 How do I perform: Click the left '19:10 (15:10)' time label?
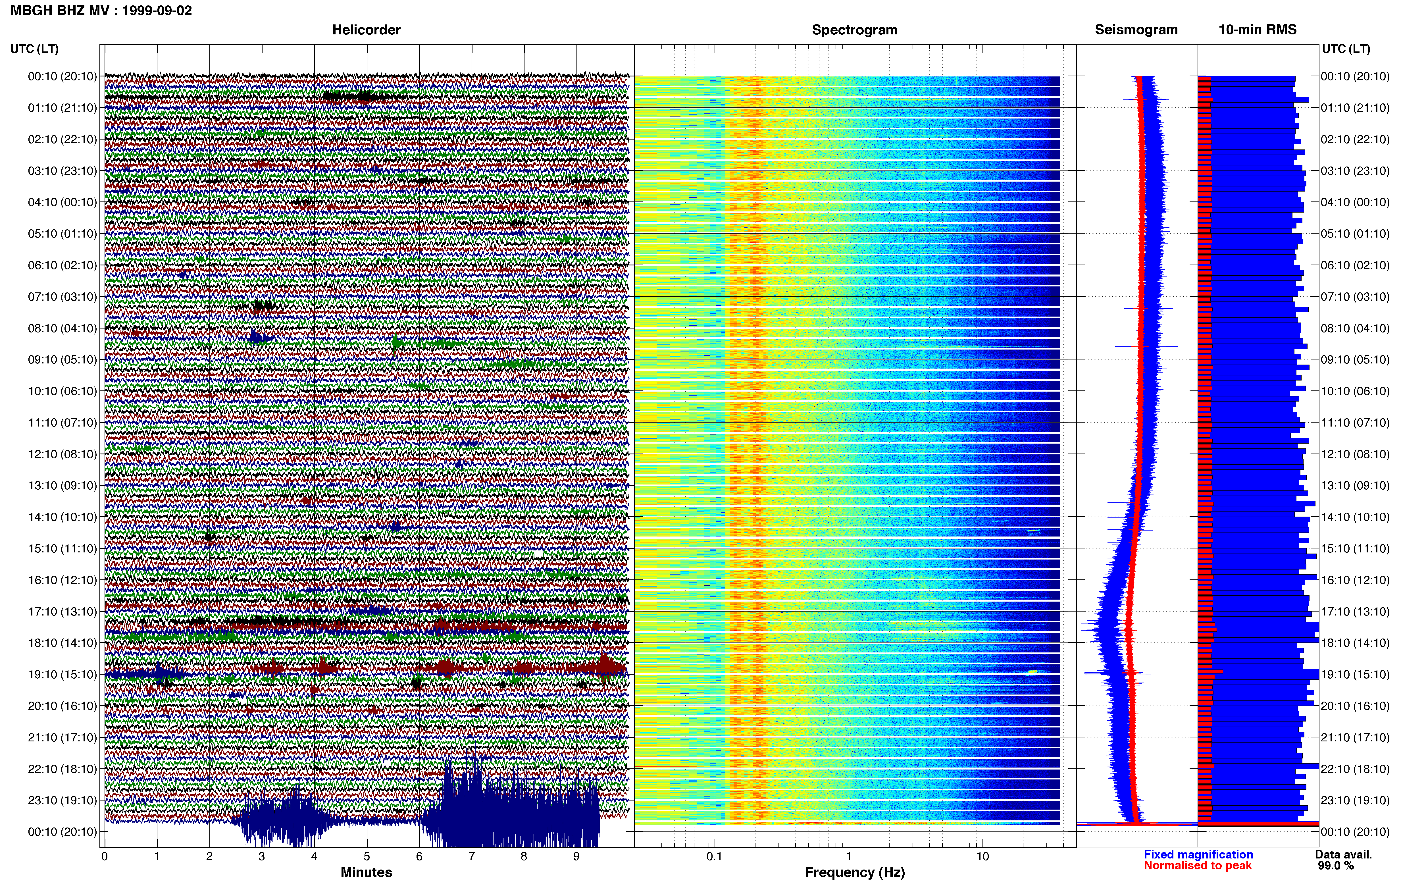point(63,674)
